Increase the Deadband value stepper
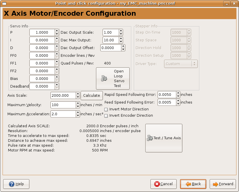The width and height of the screenshot is (239, 192). tap(57, 85)
